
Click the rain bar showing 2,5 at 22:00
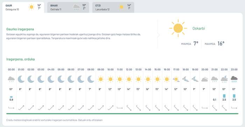[224, 96]
